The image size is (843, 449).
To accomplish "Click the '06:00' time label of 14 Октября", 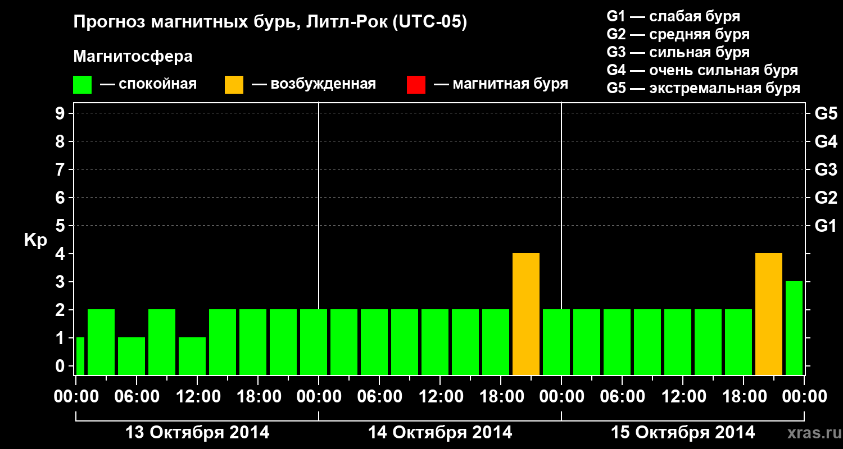I will (379, 396).
